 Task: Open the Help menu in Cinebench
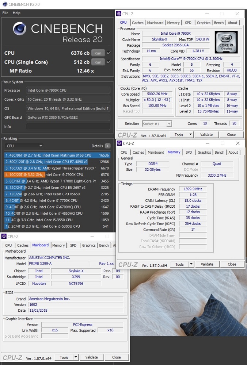click(x=16, y=13)
